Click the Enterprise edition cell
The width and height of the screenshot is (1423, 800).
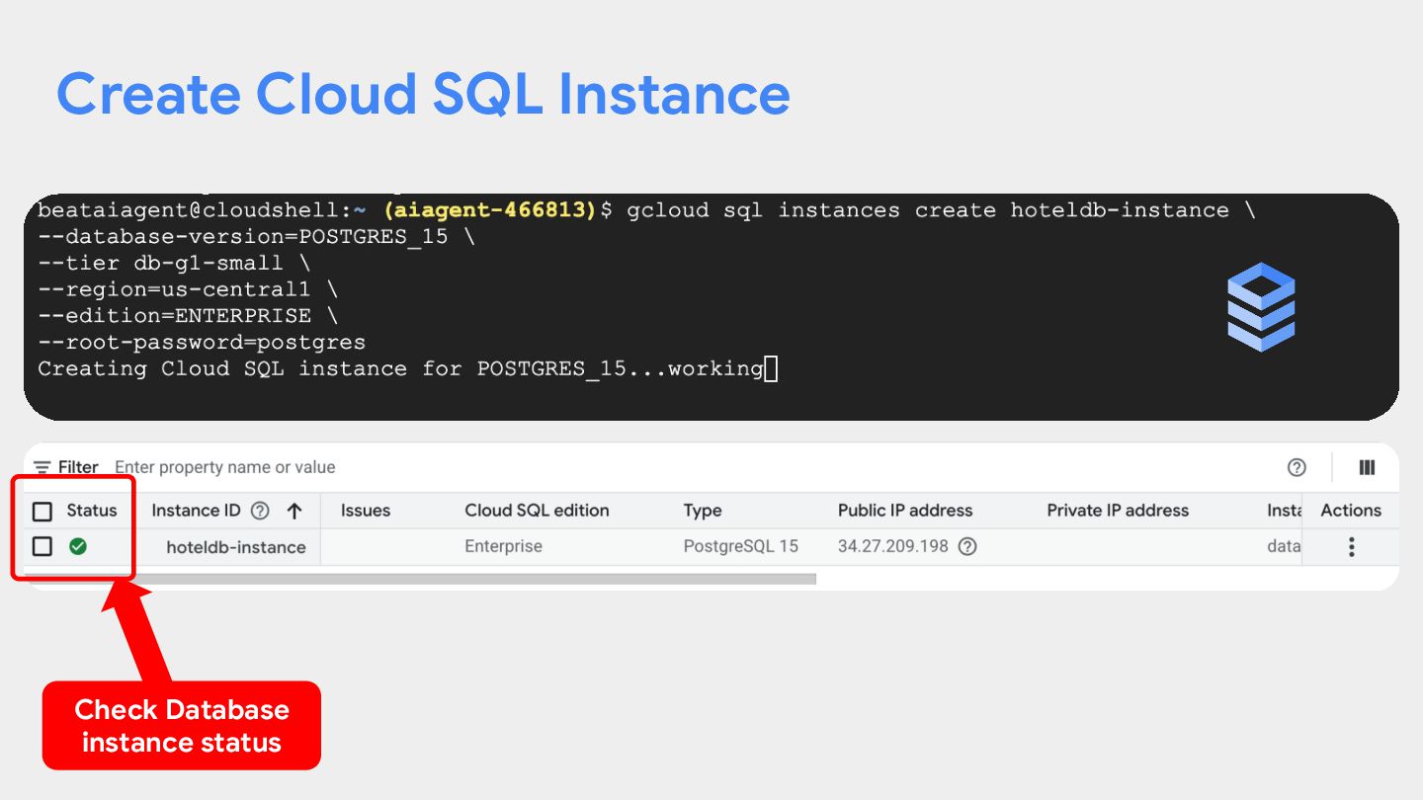point(503,546)
